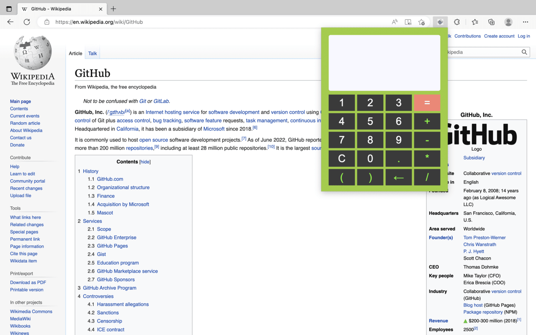Open the Settings and more ellipsis menu
The image size is (536, 335).
[x=526, y=22]
